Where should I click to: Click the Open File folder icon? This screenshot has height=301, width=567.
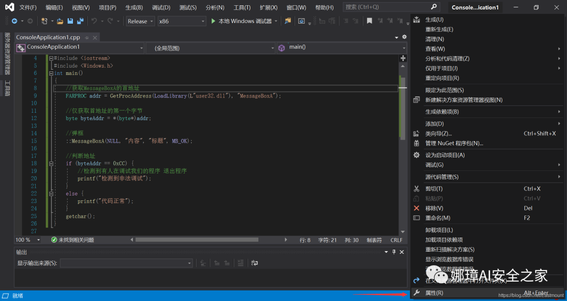tap(60, 21)
